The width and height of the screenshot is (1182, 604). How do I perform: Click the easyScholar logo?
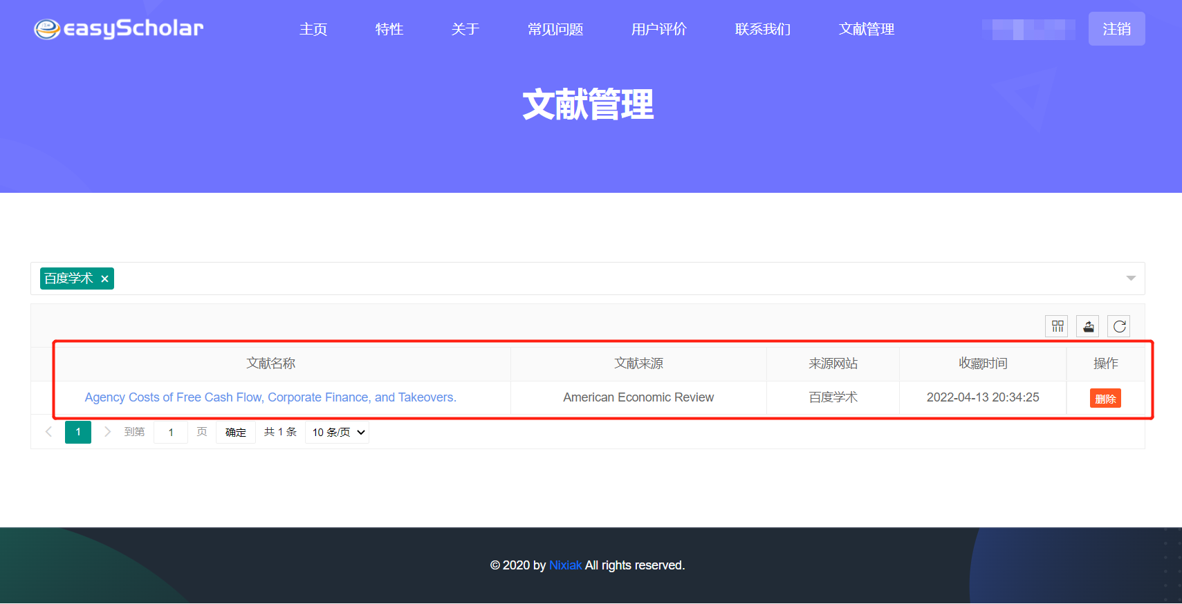(x=119, y=29)
